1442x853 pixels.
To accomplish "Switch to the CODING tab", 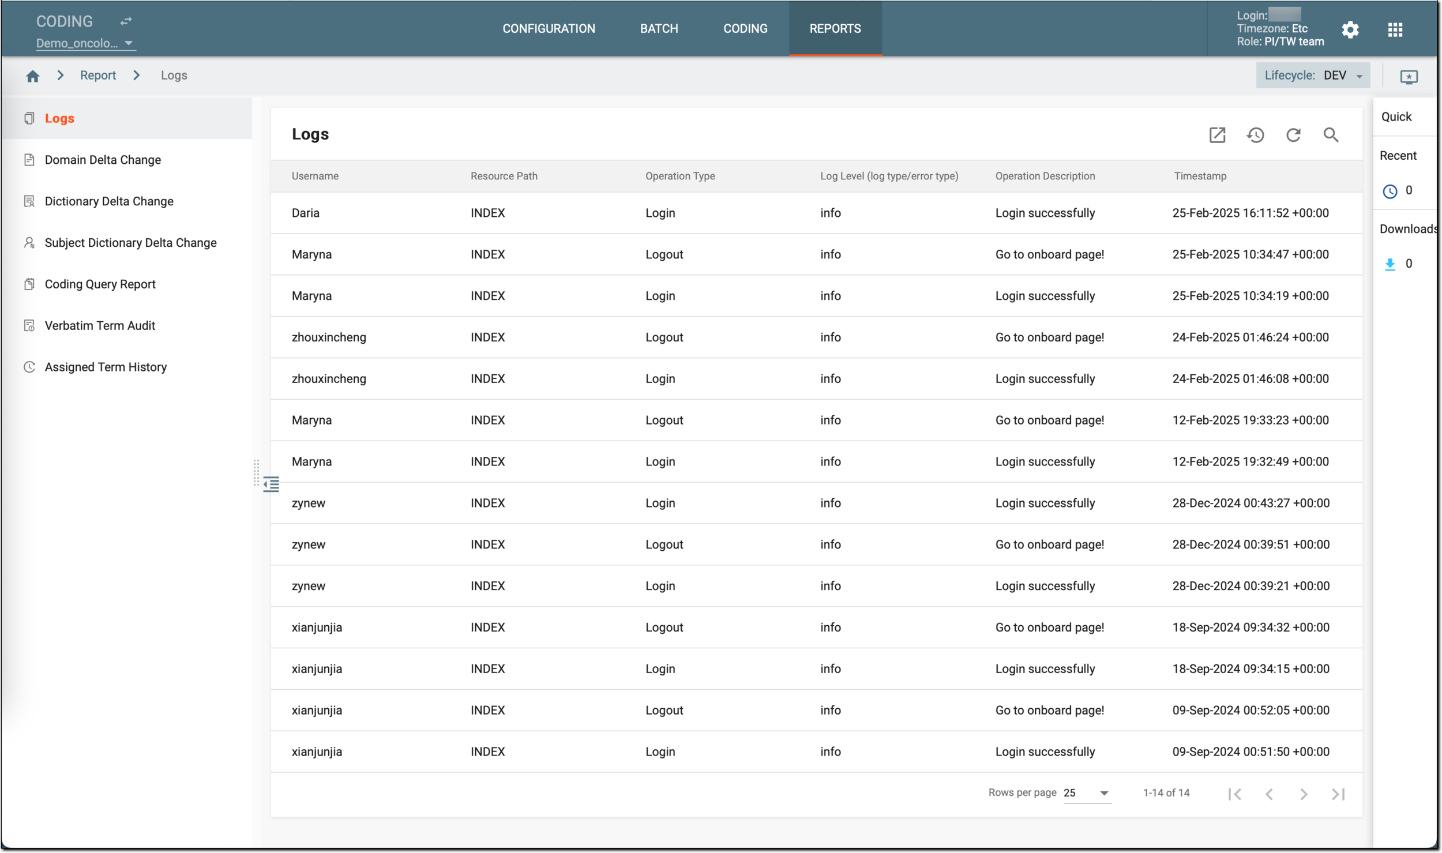I will [745, 29].
